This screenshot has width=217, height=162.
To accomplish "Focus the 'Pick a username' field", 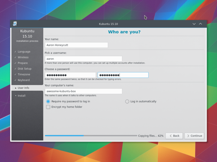I will (84, 59).
